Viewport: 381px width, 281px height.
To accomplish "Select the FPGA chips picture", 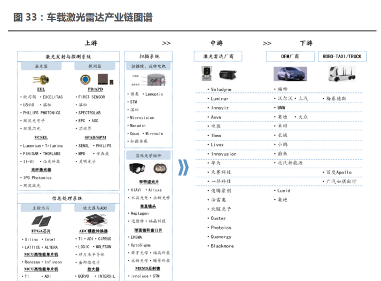I will coord(42,221).
